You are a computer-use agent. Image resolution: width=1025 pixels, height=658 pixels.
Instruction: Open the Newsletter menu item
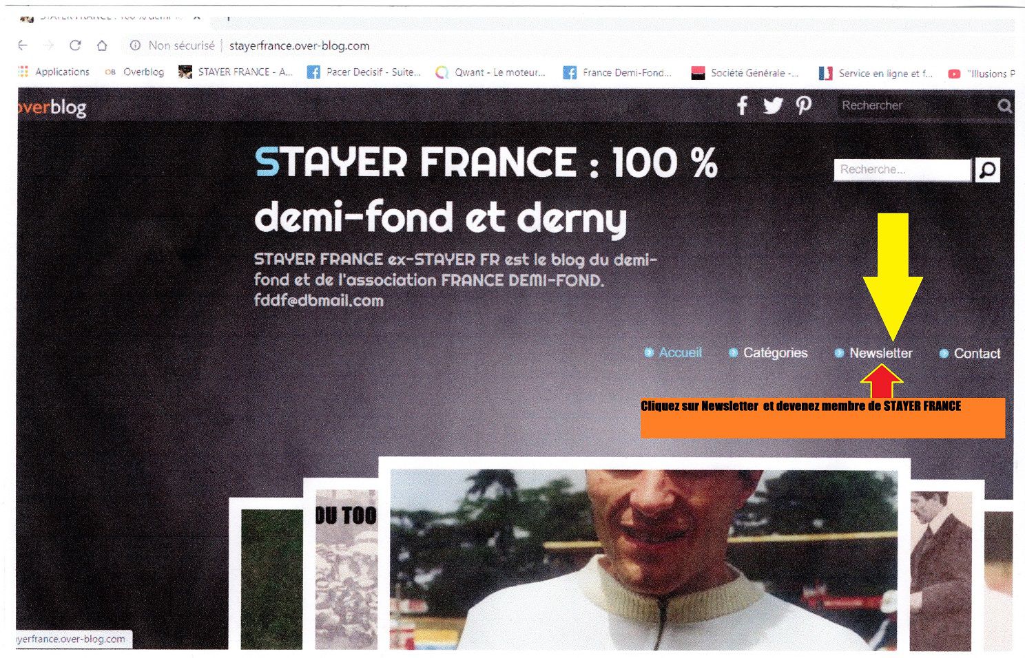[x=873, y=353]
